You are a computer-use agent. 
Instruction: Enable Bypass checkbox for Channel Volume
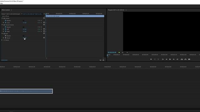click(23, 27)
